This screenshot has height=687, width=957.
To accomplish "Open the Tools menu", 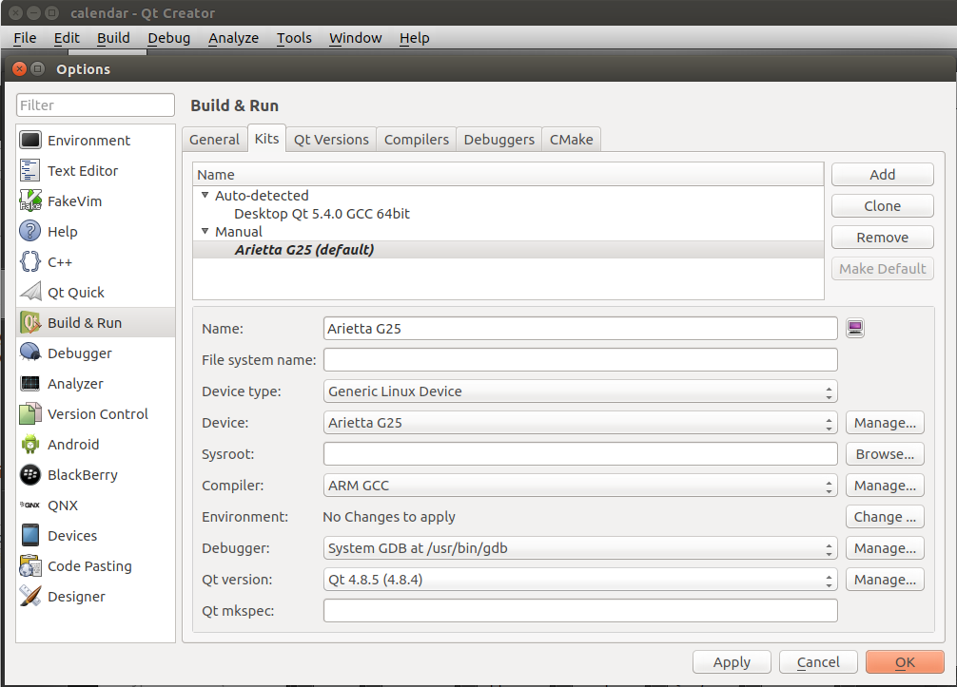I will [x=294, y=38].
